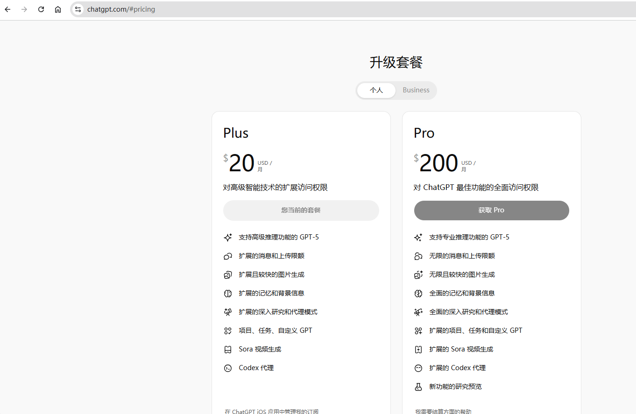This screenshot has height=414, width=636.
Task: Click the text 支持高级推理功能的 GPT-5
Action: (279, 237)
